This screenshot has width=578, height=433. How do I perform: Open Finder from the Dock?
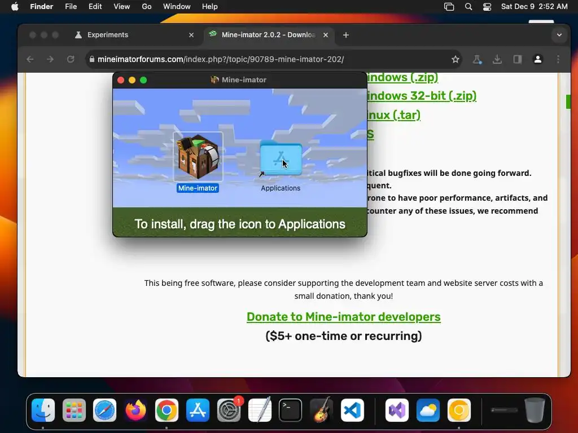tap(43, 410)
